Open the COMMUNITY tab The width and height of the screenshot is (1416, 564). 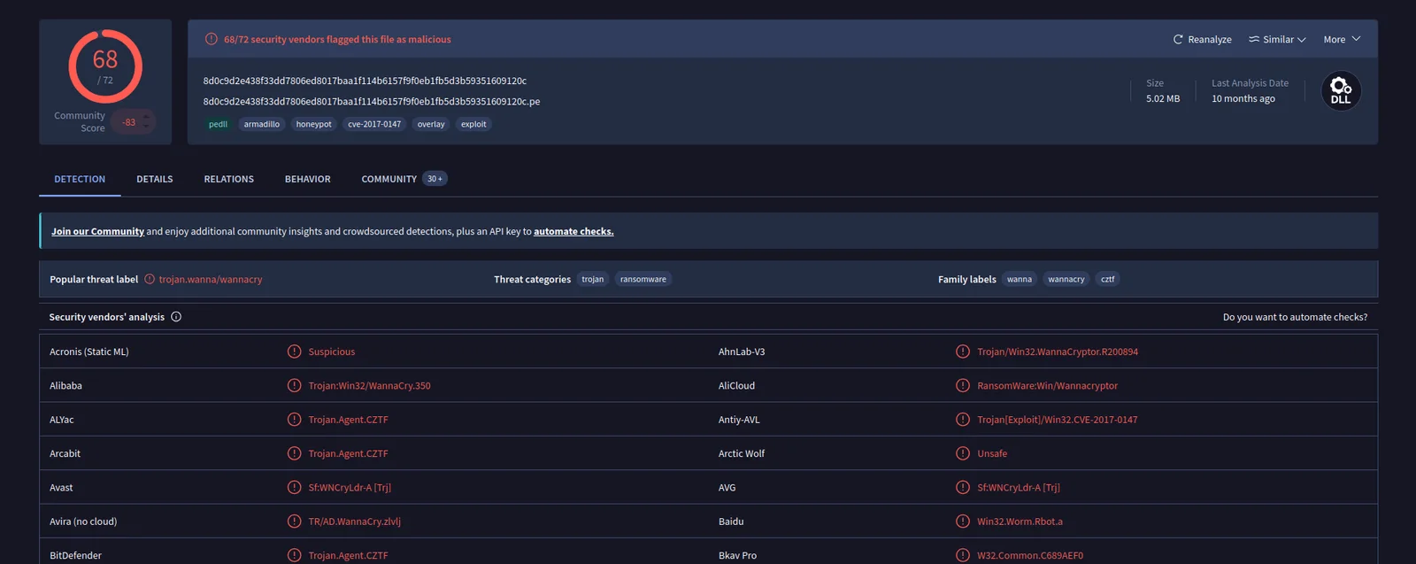tap(389, 179)
